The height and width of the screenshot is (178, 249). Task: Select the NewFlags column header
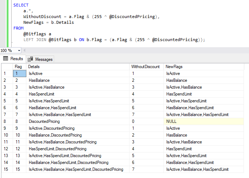[204, 67]
